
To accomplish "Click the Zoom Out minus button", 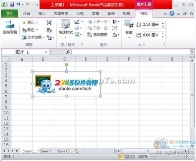I will [152, 156].
